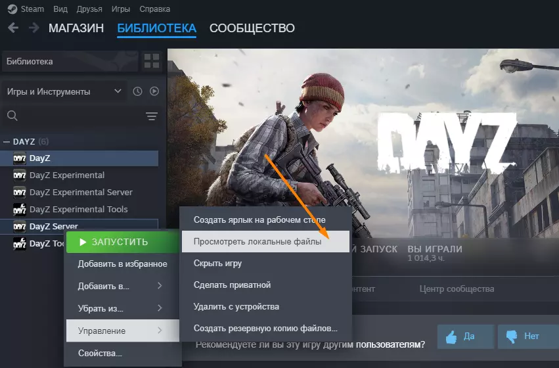This screenshot has width=559, height=368.
Task: Select DayZ Experimental Server entry
Action: point(79,192)
